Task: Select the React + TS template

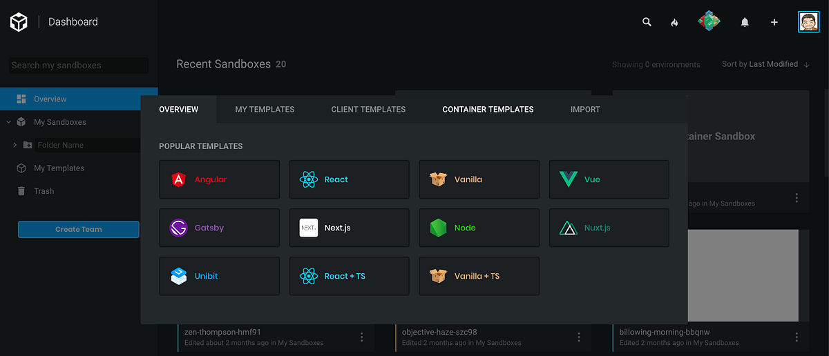Action: [350, 276]
